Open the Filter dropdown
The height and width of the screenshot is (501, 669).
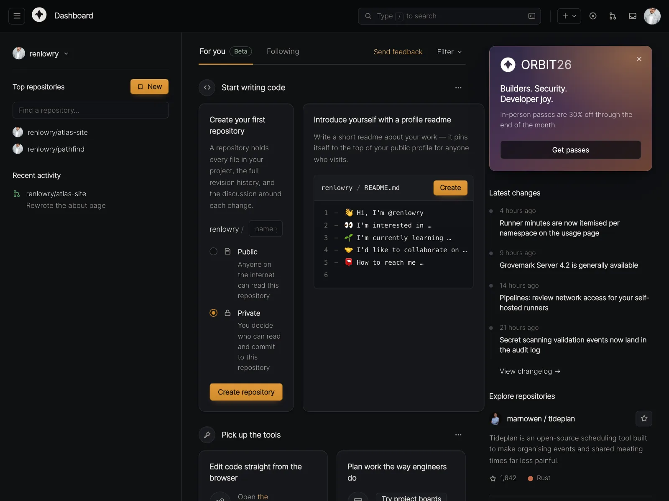(x=449, y=52)
